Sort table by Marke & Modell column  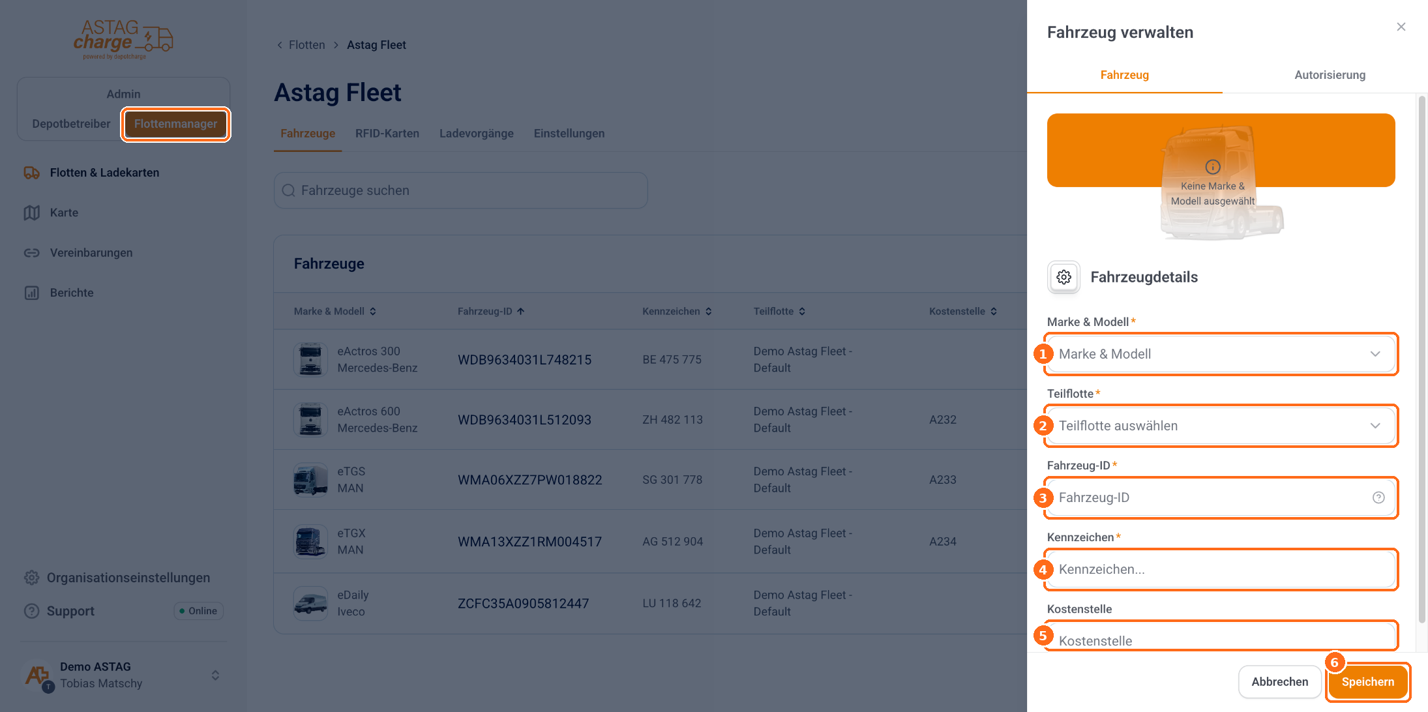point(335,312)
